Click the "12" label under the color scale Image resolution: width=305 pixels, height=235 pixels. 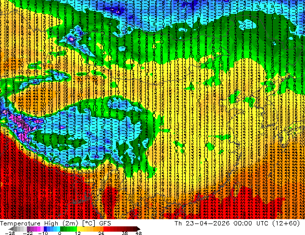(78, 233)
